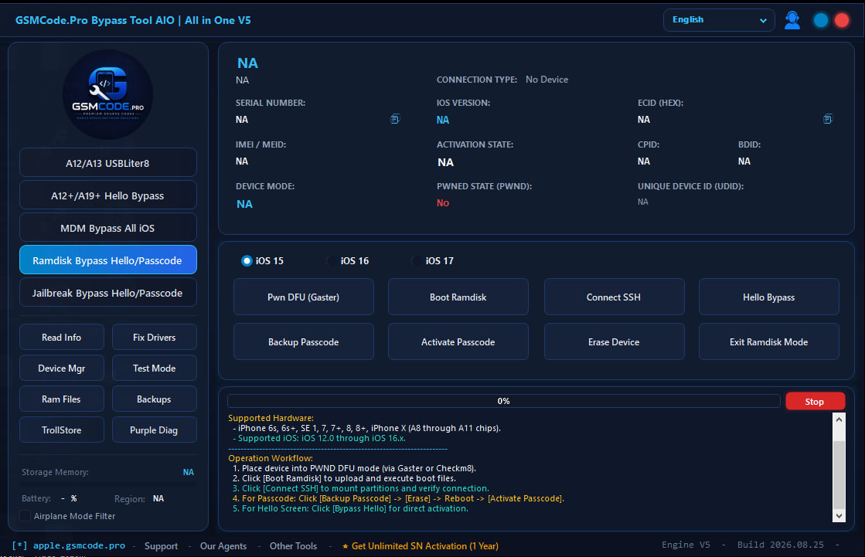The width and height of the screenshot is (865, 557).
Task: Open the Other Tools link
Action: pyautogui.click(x=293, y=545)
